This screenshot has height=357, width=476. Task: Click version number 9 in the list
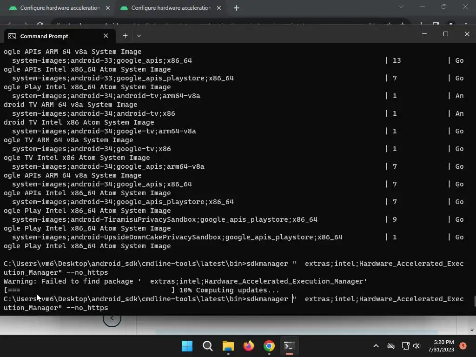tap(395, 219)
